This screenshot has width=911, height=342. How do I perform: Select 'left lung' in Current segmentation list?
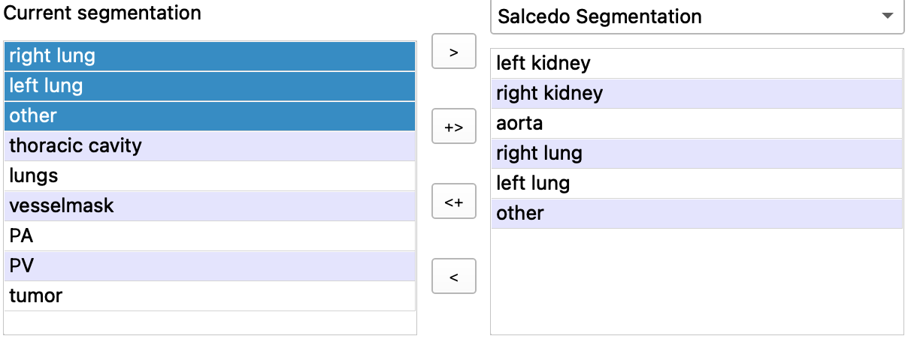click(210, 86)
